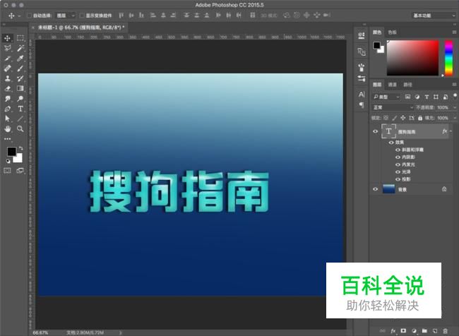Open the fx layer style menu at panel bottom
The image size is (459, 336).
click(x=393, y=331)
